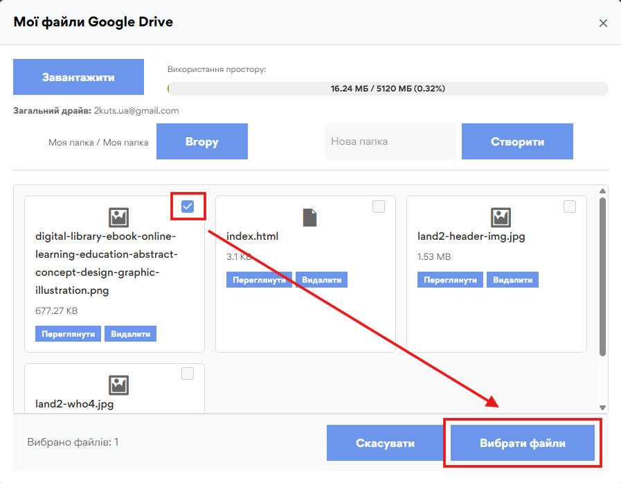Confirm selection with Вибрати файли button

(x=523, y=443)
